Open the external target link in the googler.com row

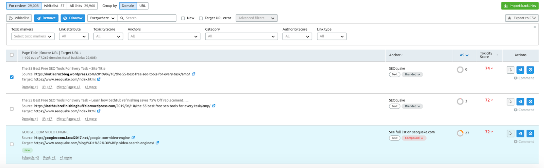click(x=157, y=143)
